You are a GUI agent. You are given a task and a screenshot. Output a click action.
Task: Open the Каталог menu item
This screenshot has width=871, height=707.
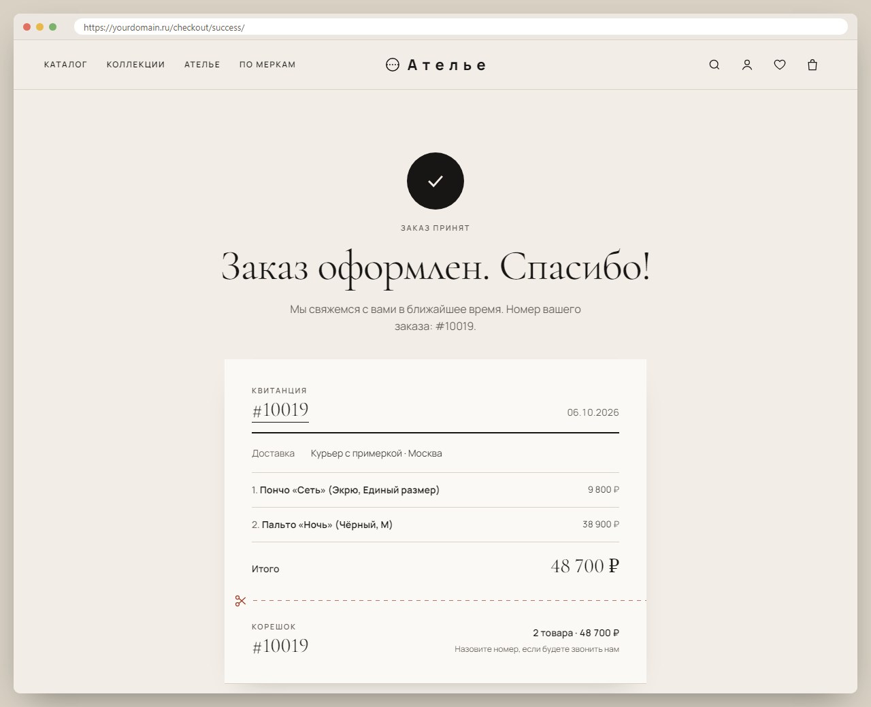click(x=65, y=65)
